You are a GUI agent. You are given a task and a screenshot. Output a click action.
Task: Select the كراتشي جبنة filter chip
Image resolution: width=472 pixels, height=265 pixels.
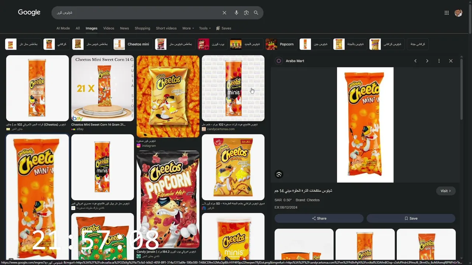click(418, 44)
